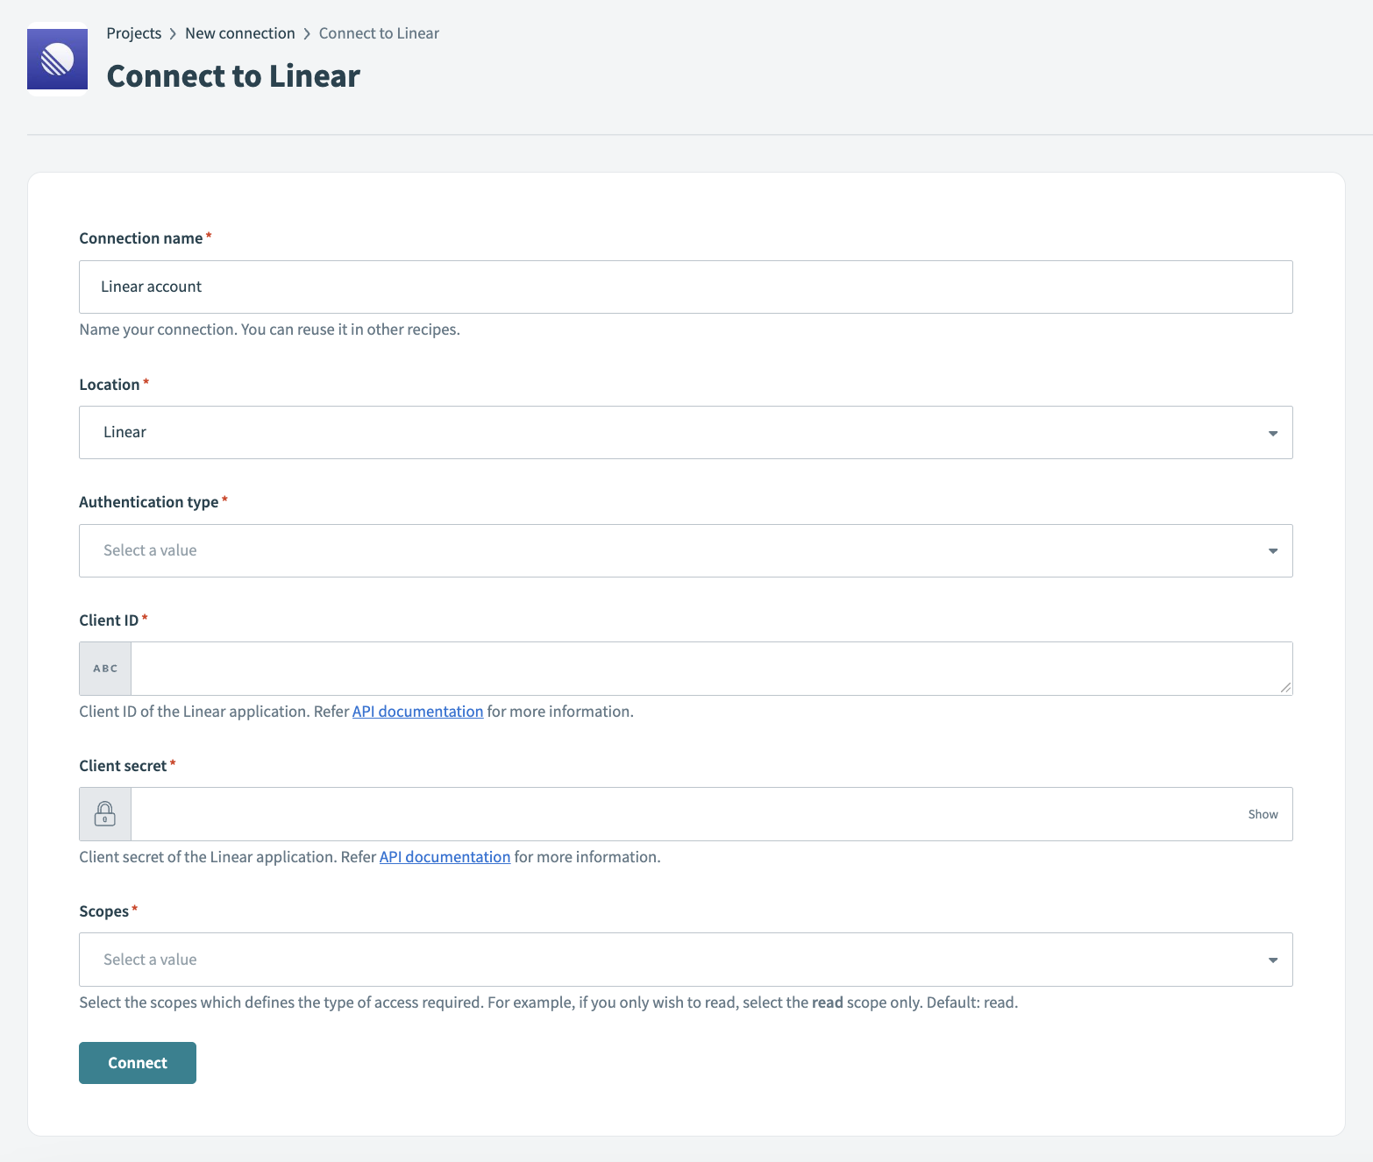The image size is (1373, 1162).
Task: Click the chevron after Projects breadcrumb
Action: [173, 32]
